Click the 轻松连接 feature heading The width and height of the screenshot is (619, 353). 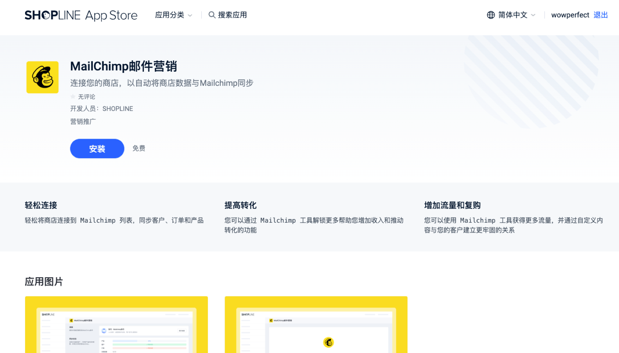coord(41,205)
